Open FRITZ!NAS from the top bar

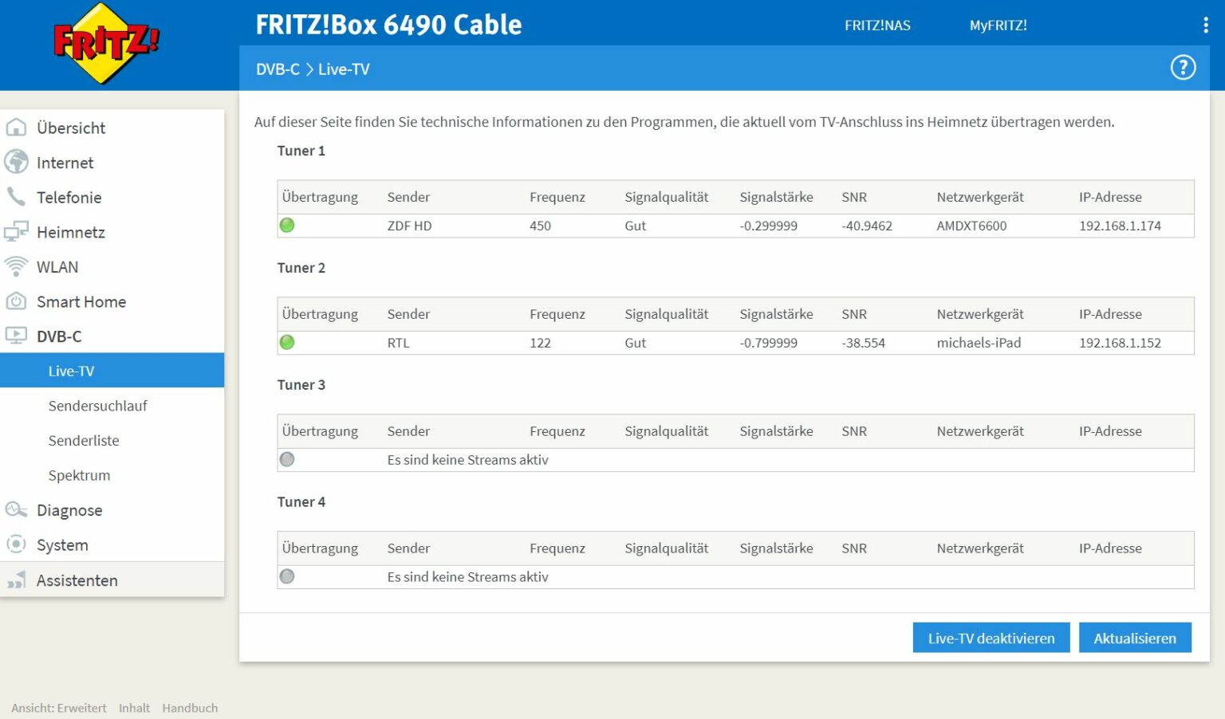click(876, 25)
